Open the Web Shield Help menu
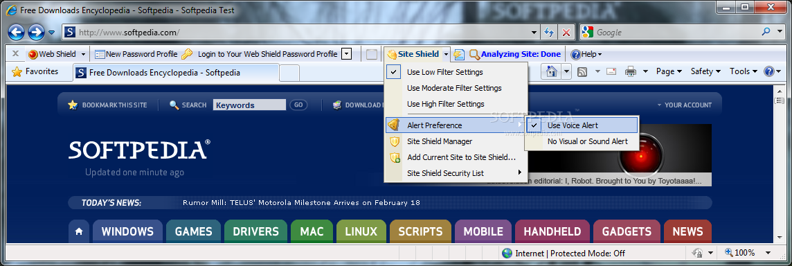The width and height of the screenshot is (792, 266). click(586, 54)
